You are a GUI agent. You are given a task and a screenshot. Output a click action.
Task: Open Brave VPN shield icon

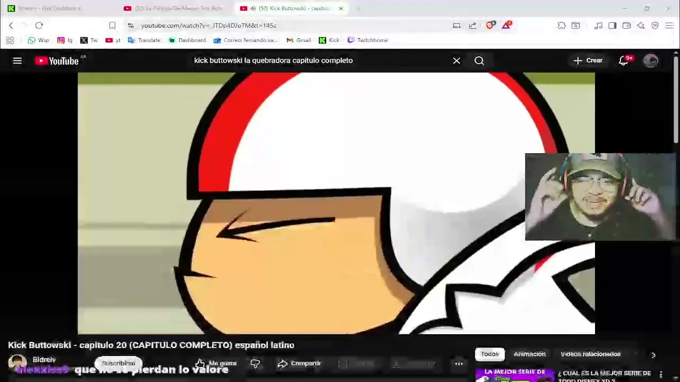tap(655, 25)
